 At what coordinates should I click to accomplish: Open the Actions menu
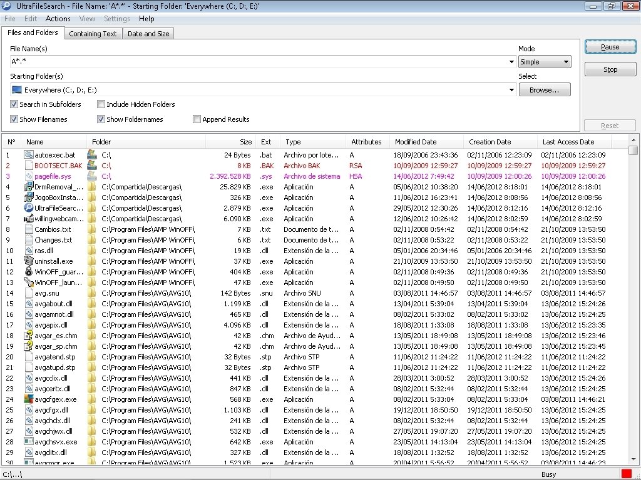[x=58, y=18]
